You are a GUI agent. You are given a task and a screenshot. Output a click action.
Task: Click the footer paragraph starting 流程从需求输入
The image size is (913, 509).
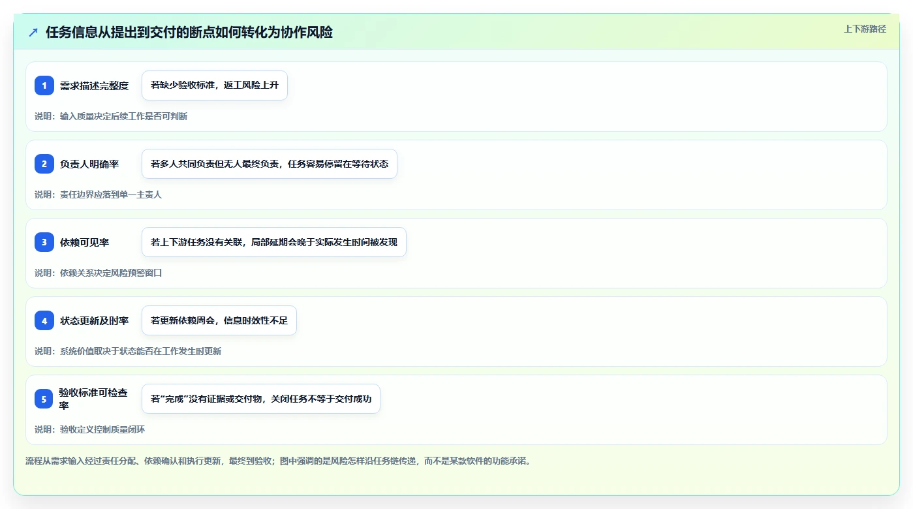click(x=279, y=461)
